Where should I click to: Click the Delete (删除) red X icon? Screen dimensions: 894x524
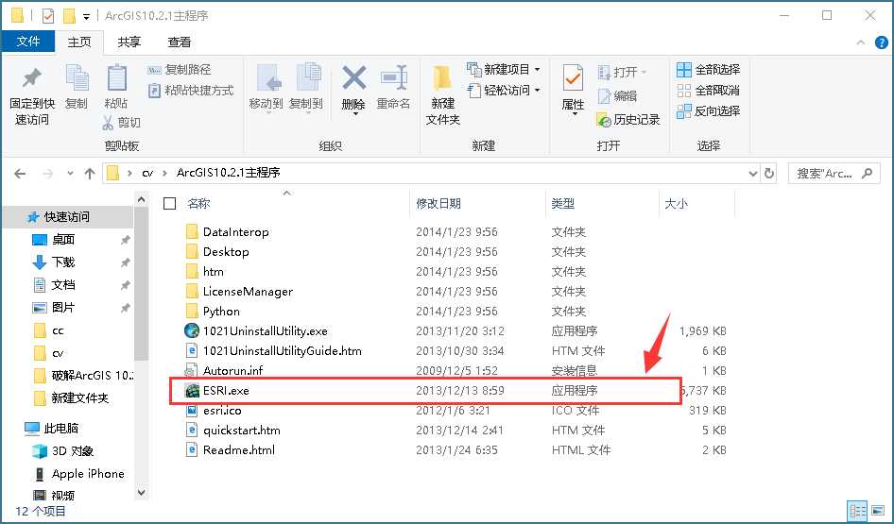(353, 77)
